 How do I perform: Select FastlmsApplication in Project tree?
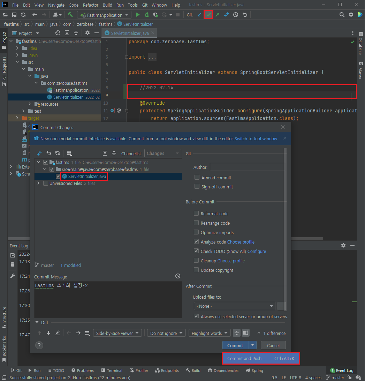click(x=71, y=90)
